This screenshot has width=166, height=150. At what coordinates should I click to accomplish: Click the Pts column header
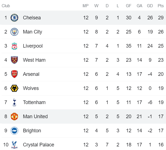tap(160, 6)
